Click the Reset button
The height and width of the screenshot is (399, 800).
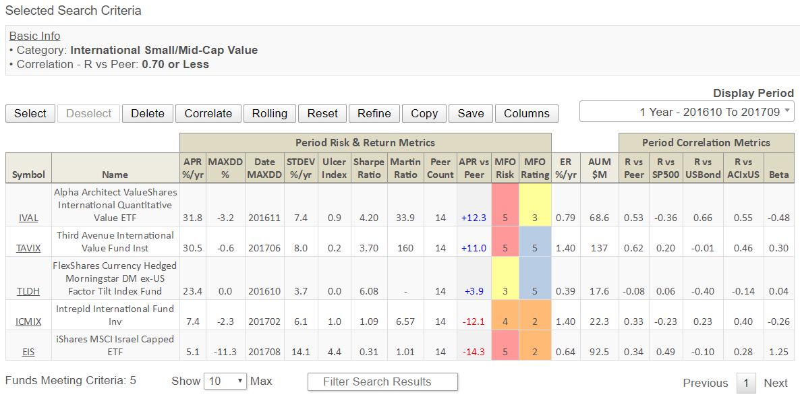coord(322,113)
